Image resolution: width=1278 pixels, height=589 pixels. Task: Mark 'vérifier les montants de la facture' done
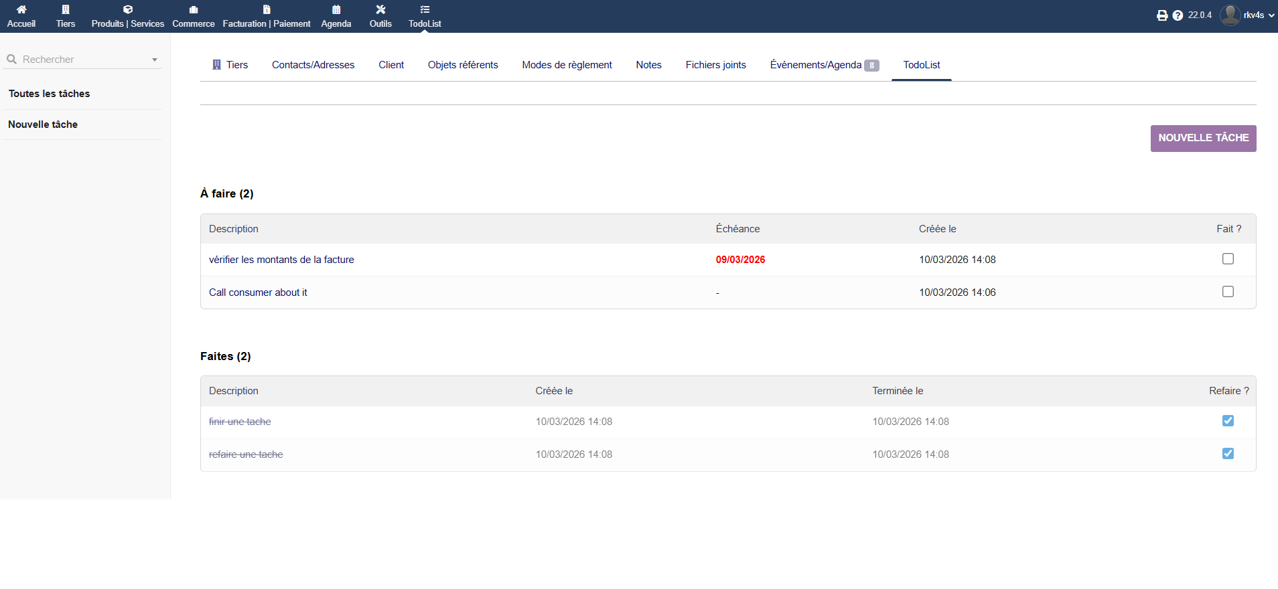(1228, 259)
